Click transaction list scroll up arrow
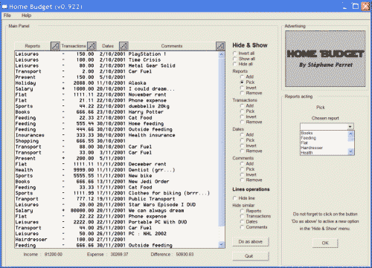Viewport: 372px width, 268px height. (x=222, y=54)
